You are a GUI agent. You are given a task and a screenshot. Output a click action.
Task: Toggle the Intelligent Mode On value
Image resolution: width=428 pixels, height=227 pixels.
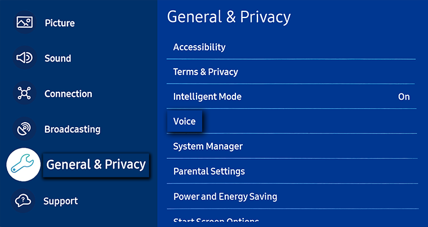click(x=404, y=97)
